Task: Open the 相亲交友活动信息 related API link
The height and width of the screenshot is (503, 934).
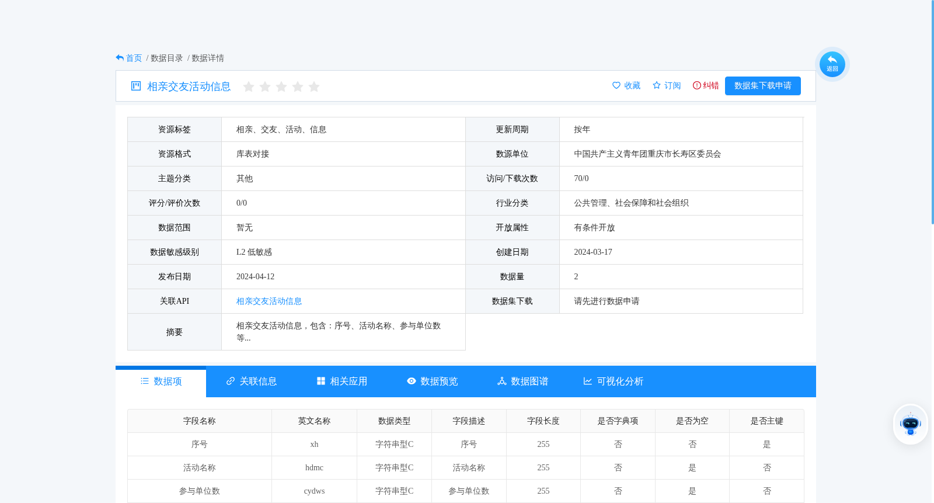Action: (x=269, y=301)
